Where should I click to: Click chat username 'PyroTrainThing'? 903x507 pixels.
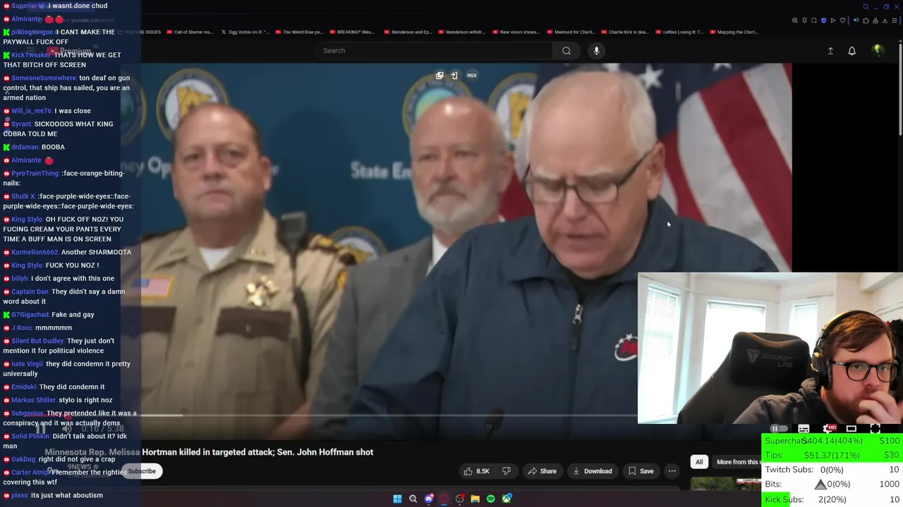click(x=35, y=173)
